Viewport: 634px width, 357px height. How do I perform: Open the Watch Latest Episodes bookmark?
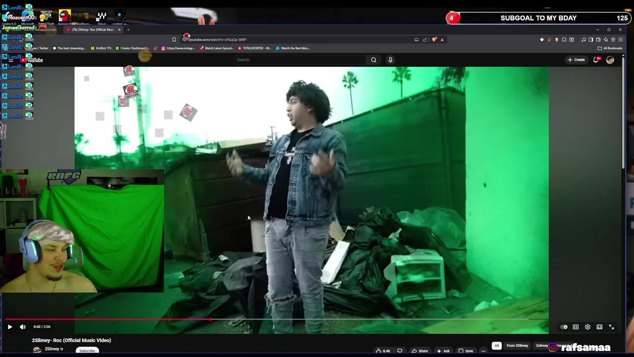pyautogui.click(x=217, y=48)
